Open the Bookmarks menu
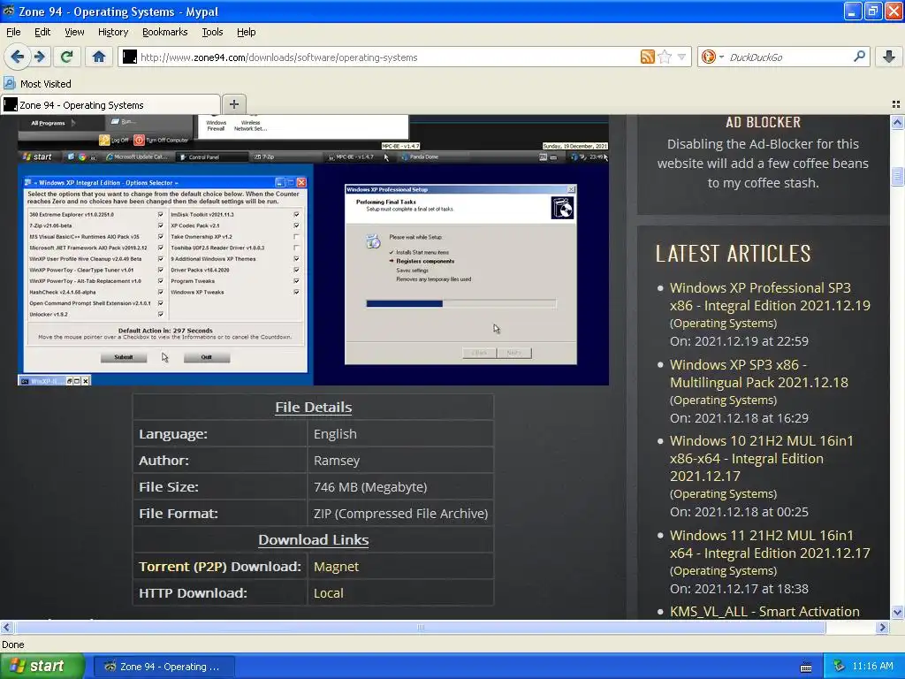Screen dimensions: 905x679 [x=165, y=32]
